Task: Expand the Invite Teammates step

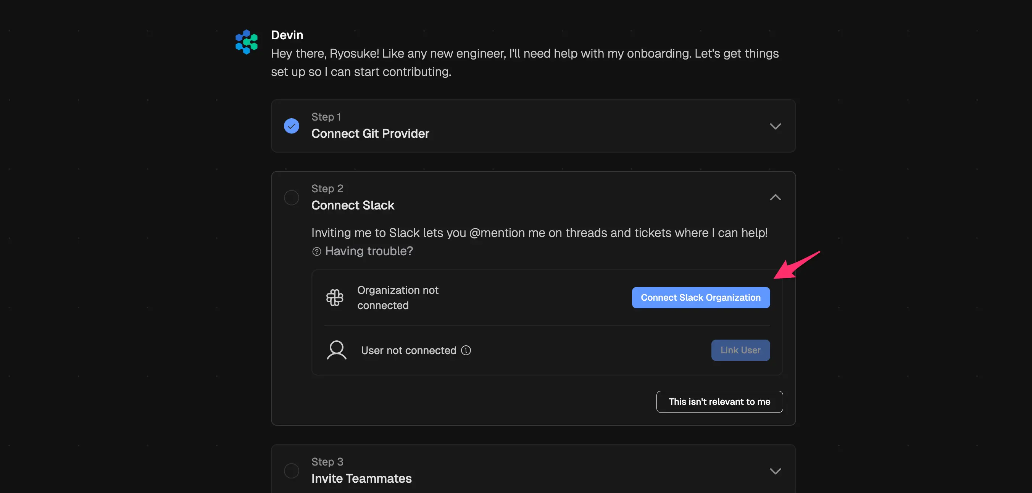Action: (775, 471)
